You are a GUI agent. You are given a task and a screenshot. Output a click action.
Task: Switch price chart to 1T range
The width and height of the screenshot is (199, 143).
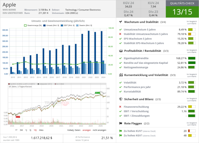16,130
